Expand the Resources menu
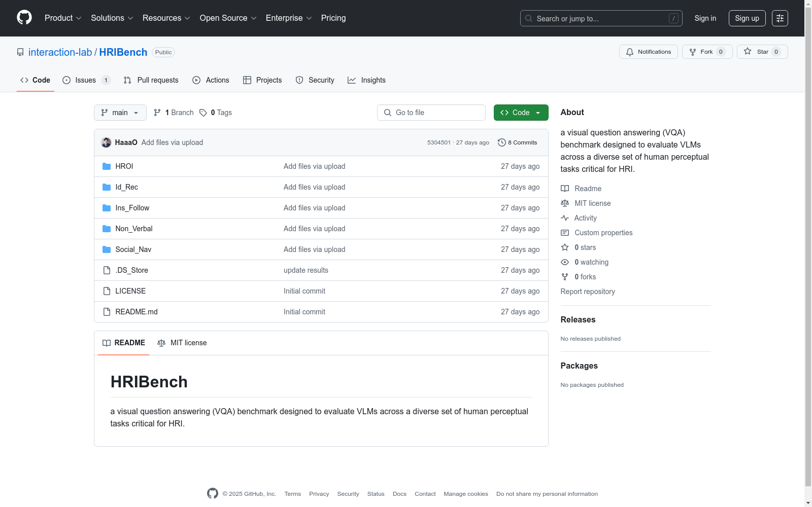Viewport: 812px width, 507px height. pos(166,18)
